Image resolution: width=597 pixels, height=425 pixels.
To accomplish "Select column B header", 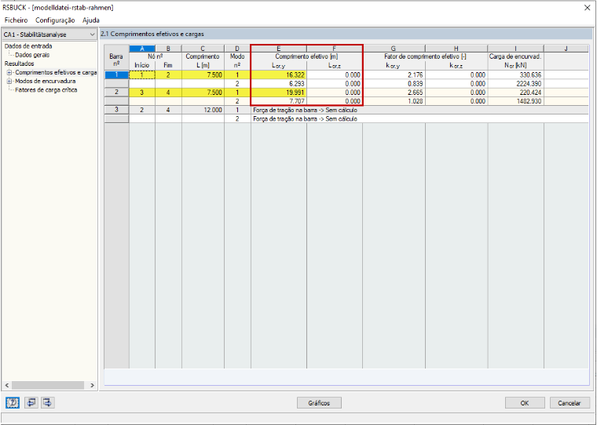I will click(168, 49).
